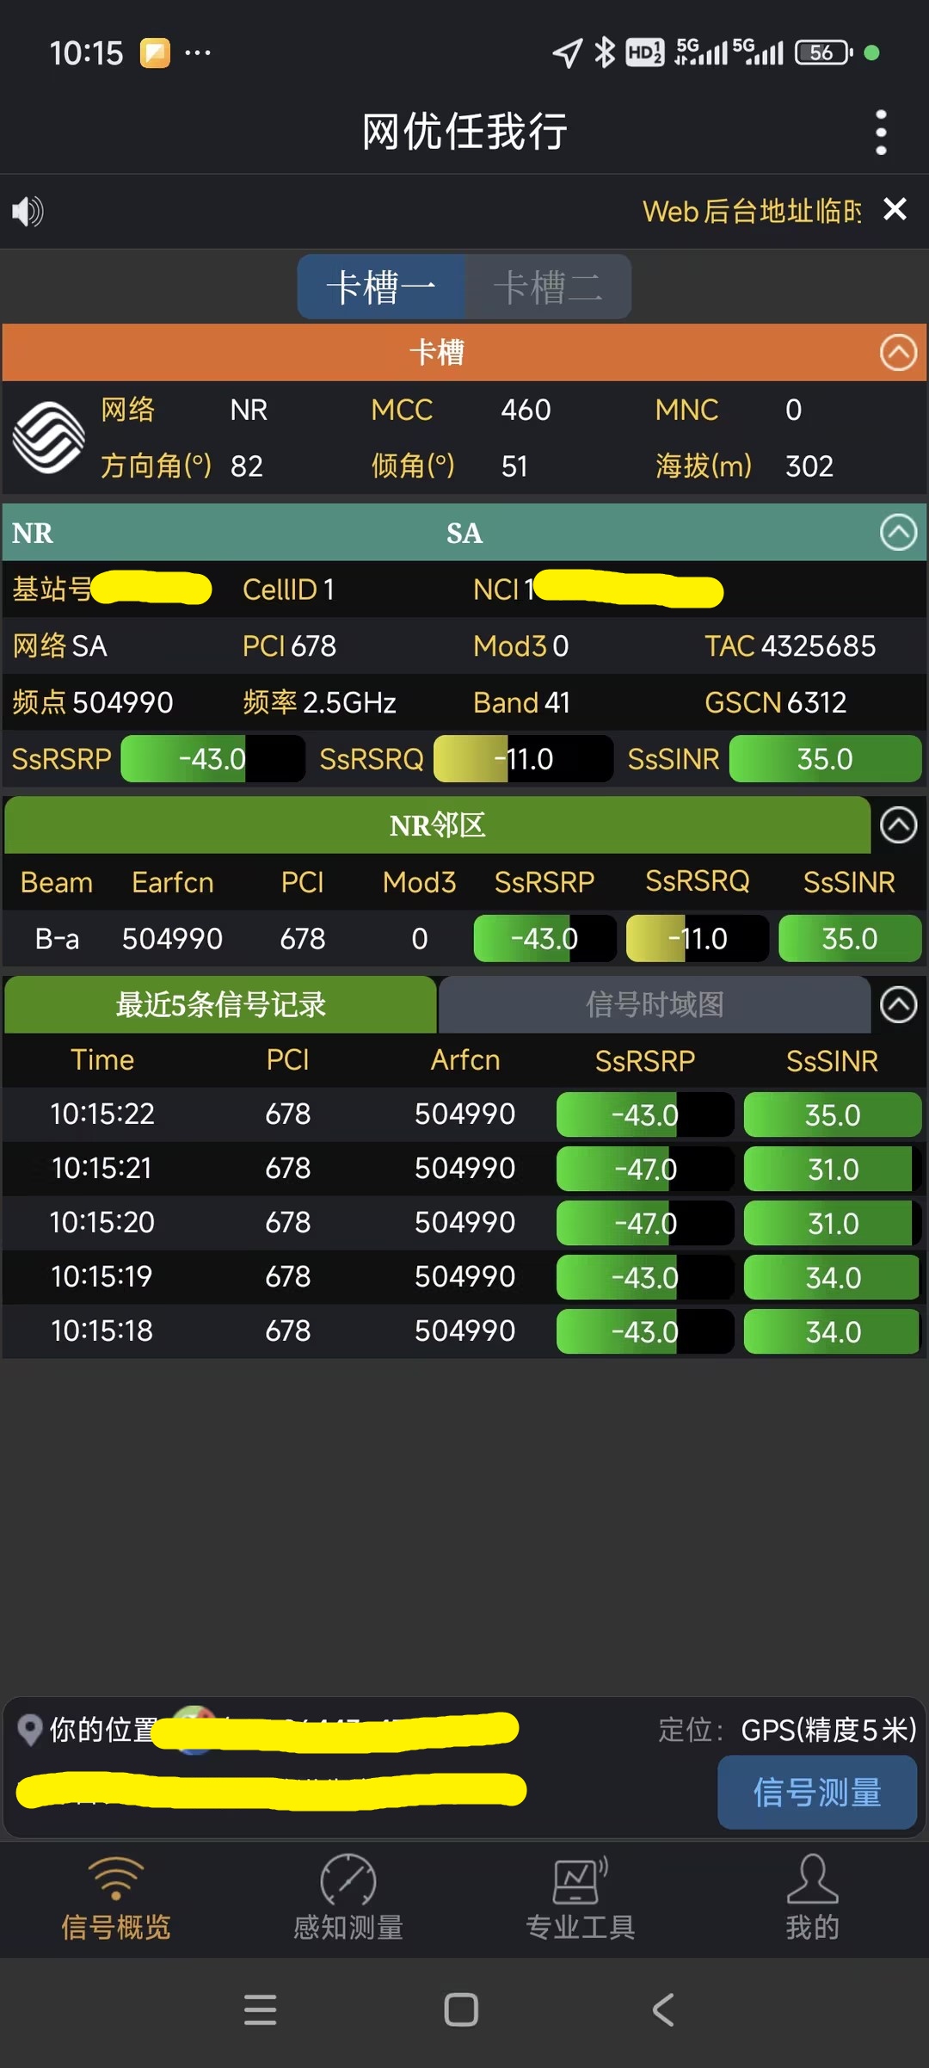Tap the SsRSRQ -11.0 level bar
The height and width of the screenshot is (2068, 929).
pos(523,759)
